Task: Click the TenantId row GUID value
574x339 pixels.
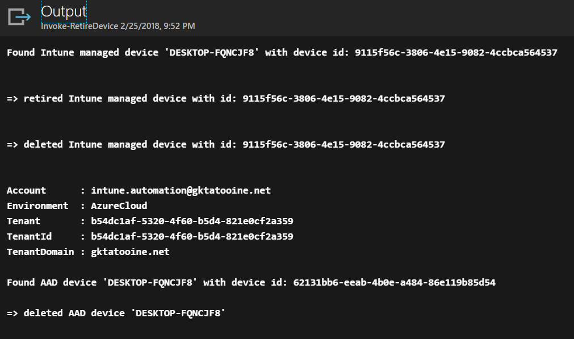Action: tap(192, 237)
